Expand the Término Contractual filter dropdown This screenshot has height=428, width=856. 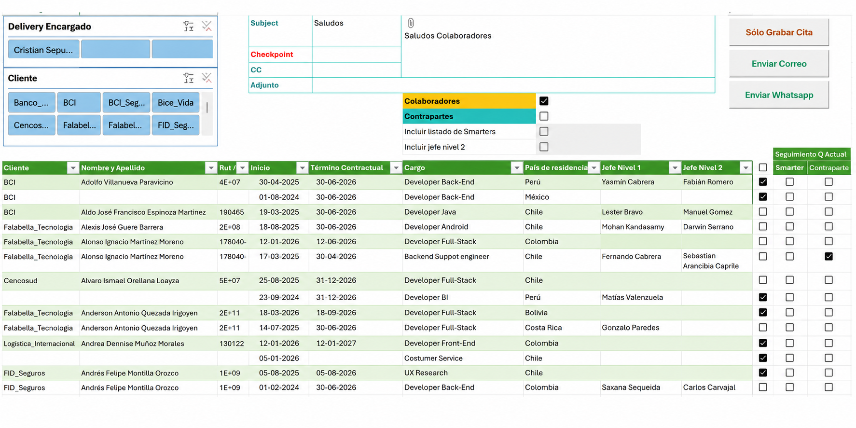(x=396, y=168)
